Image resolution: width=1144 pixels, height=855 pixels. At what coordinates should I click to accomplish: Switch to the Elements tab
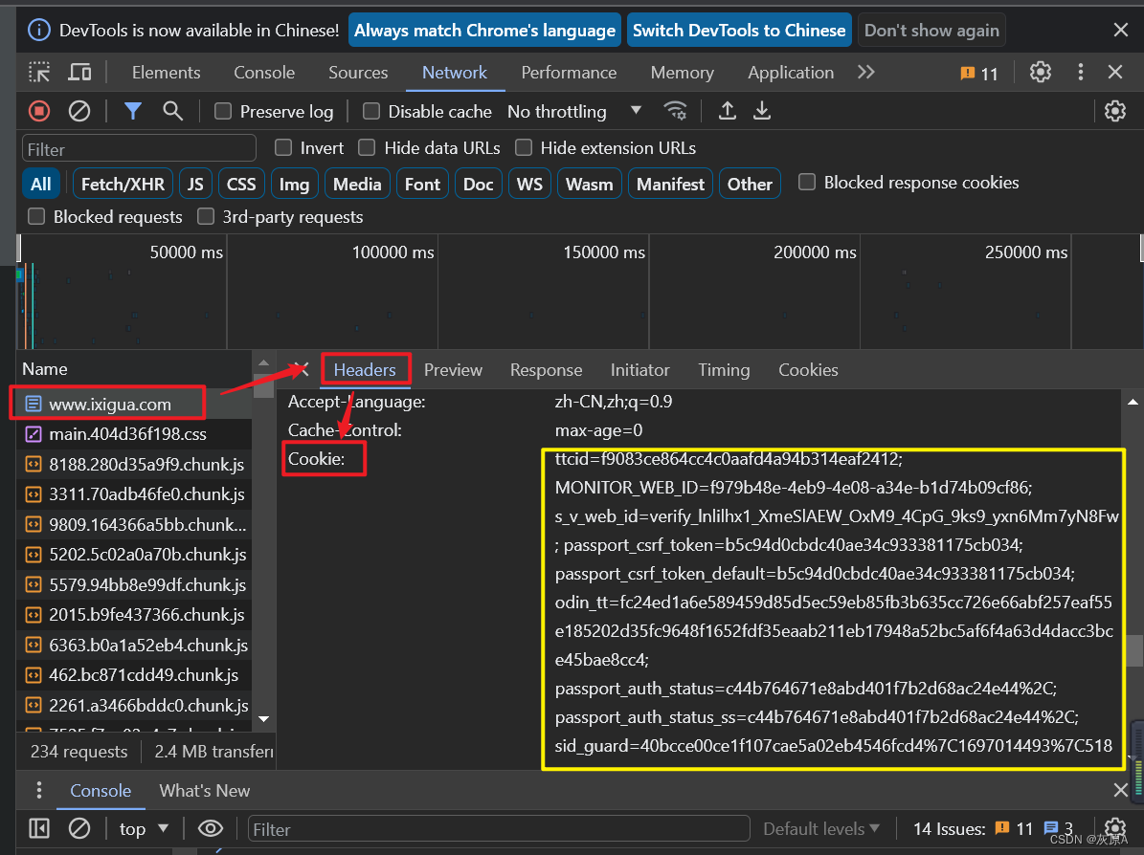click(167, 72)
